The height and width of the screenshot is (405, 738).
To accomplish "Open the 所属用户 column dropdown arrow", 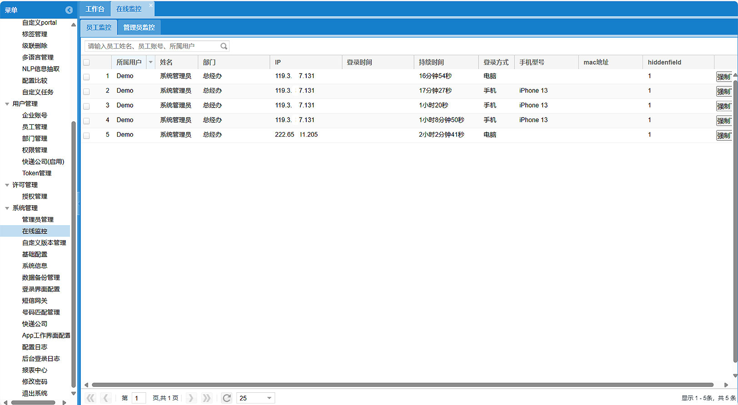I will 150,62.
